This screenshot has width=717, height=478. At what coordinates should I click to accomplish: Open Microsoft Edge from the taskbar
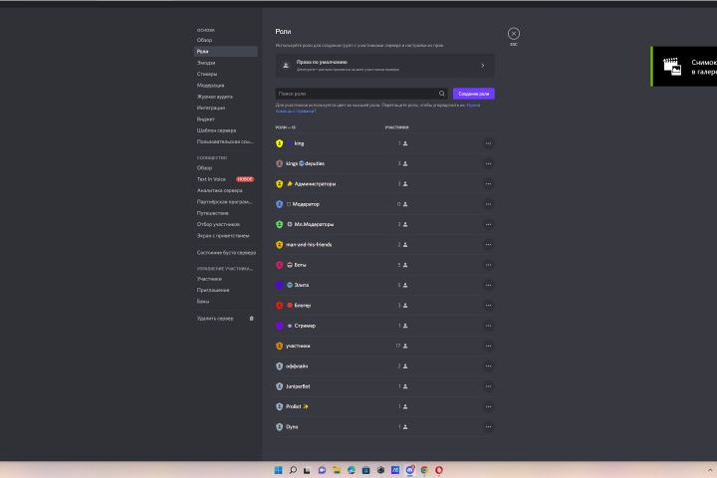pyautogui.click(x=352, y=470)
